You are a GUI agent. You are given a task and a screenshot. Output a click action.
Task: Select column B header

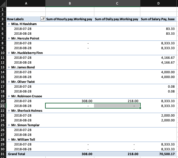(x=70, y=4)
